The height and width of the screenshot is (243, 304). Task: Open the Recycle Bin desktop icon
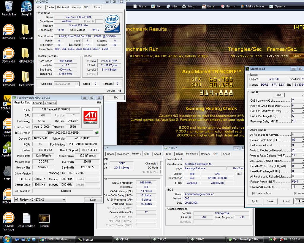pos(8,8)
